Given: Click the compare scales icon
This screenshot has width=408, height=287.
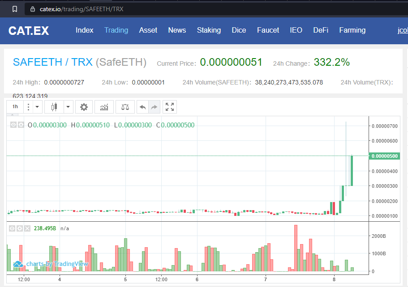Looking at the screenshot, I should (125, 107).
